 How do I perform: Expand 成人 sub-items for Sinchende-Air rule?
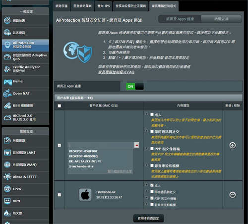point(147,185)
